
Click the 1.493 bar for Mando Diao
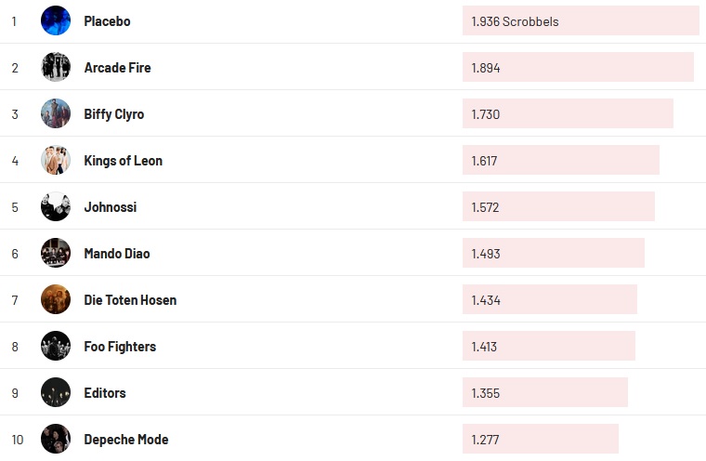coord(553,253)
